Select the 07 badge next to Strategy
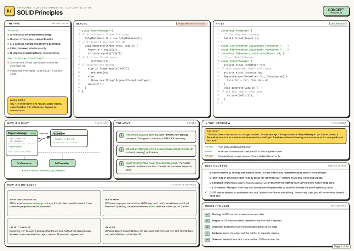 pyautogui.click(x=207, y=214)
